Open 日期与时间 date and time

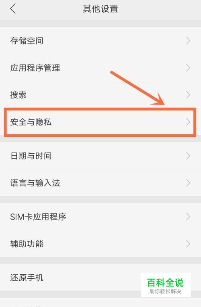click(100, 156)
